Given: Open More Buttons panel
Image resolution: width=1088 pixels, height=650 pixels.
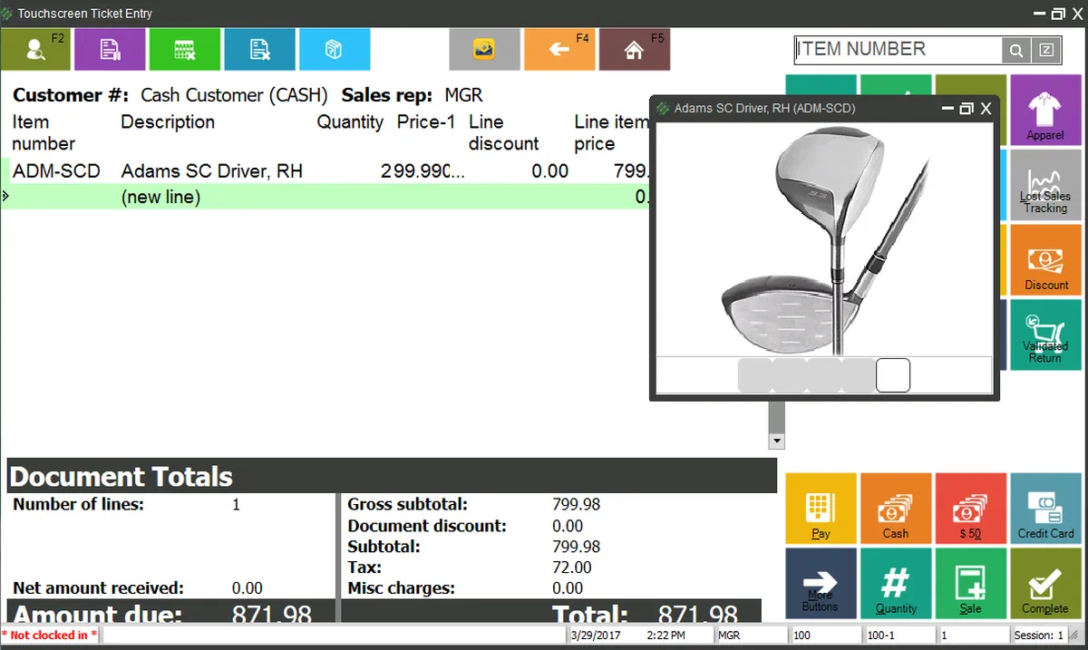Looking at the screenshot, I should click(x=820, y=584).
